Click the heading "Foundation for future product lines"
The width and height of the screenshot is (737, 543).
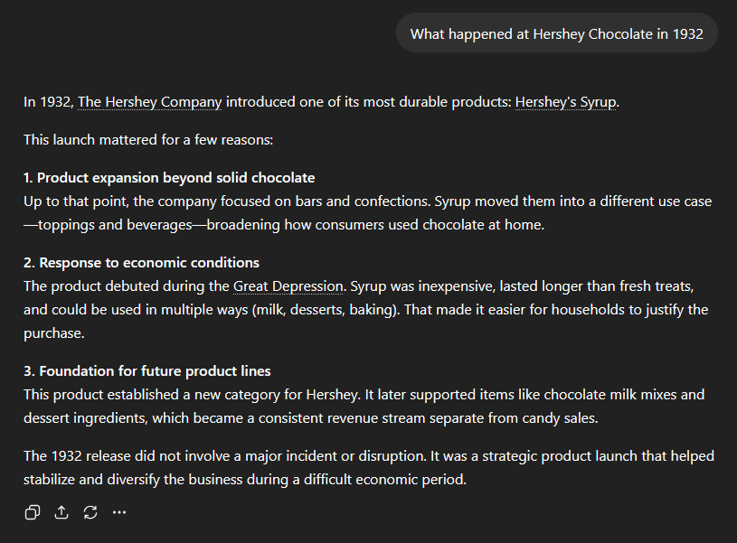coord(154,371)
